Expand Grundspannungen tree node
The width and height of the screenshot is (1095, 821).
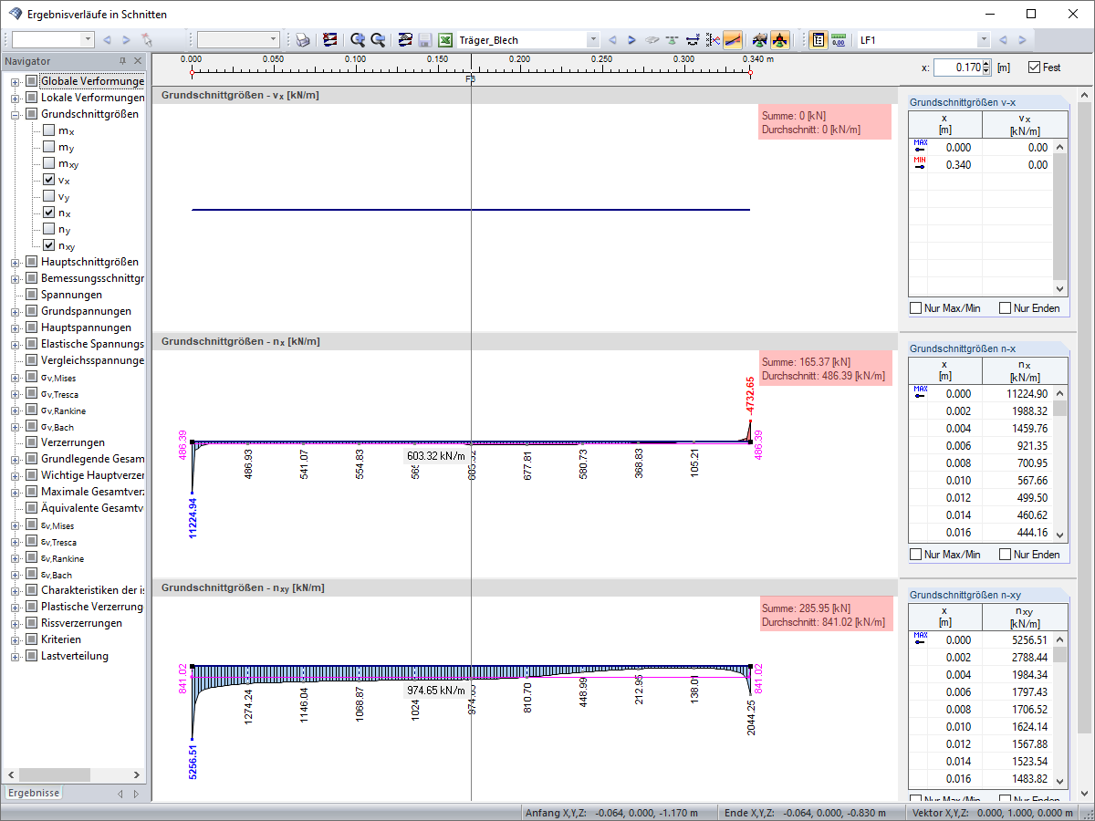(16, 311)
